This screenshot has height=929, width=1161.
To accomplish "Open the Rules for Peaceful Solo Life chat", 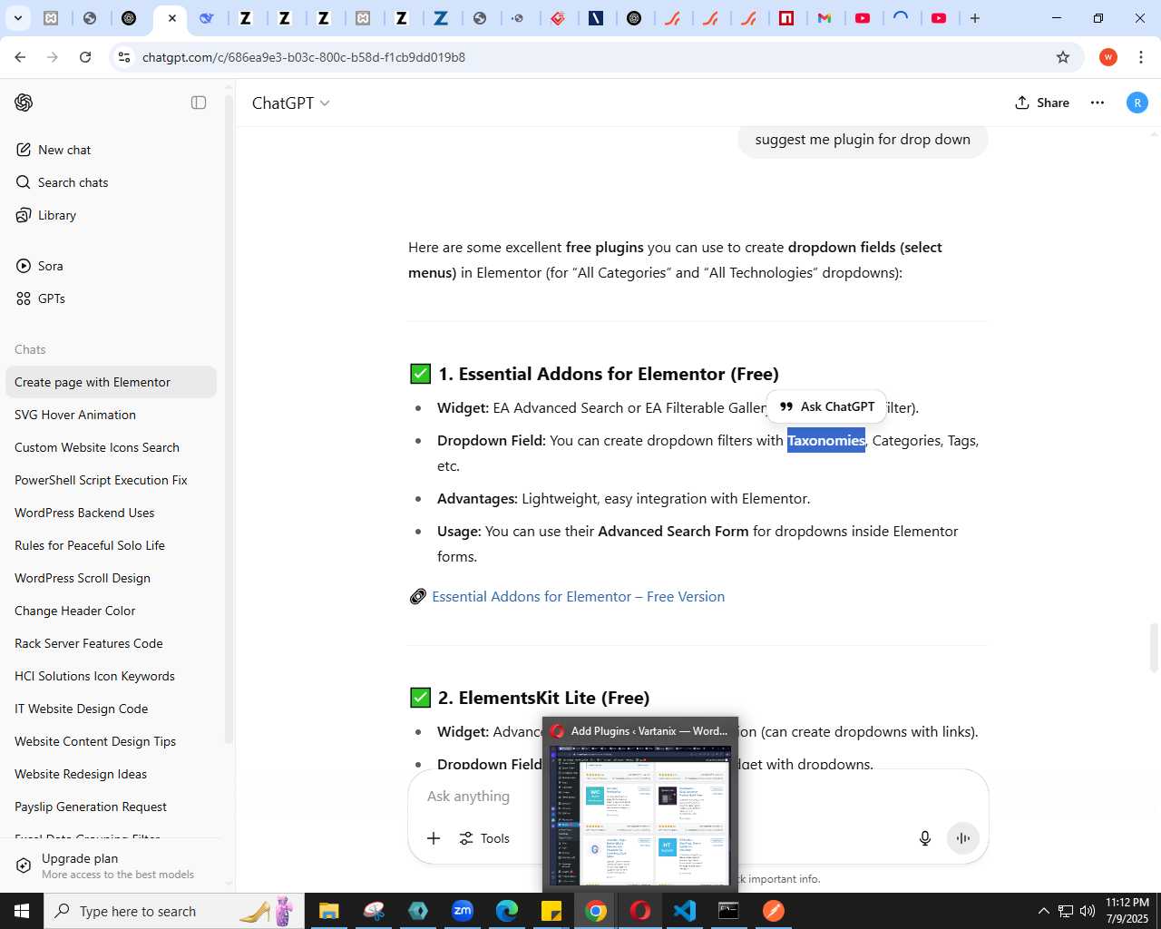I will point(111,545).
